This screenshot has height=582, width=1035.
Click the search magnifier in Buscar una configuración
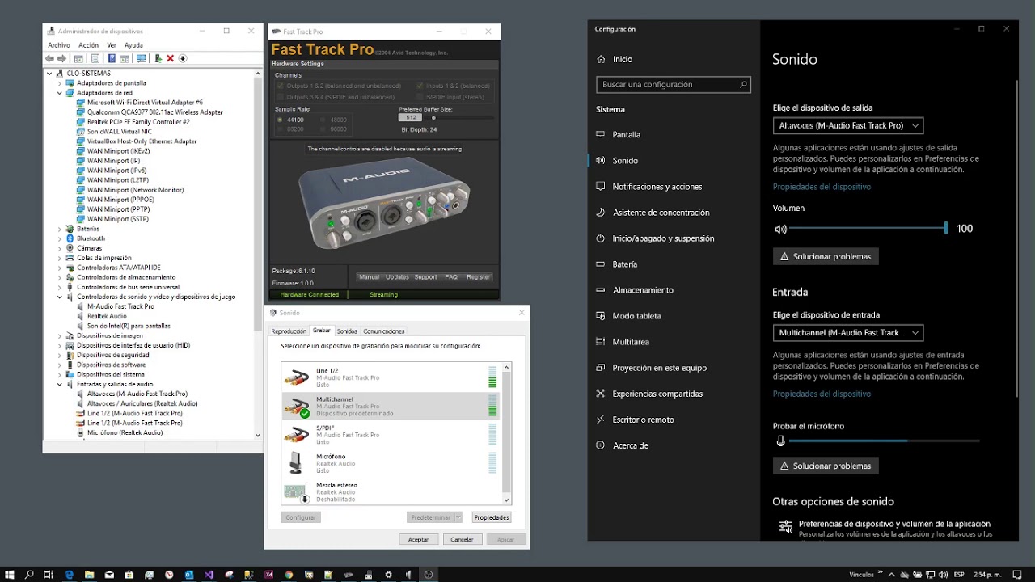click(743, 84)
